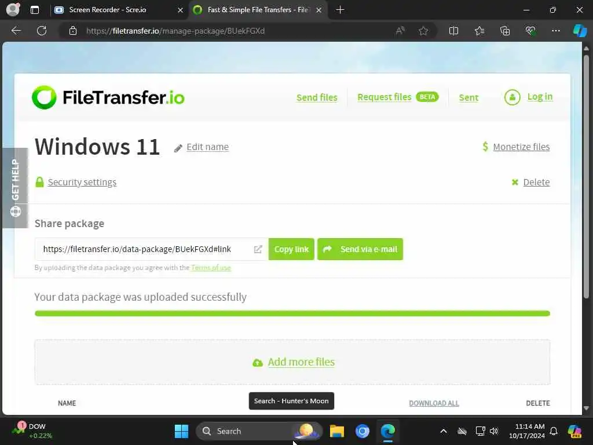
Task: Click the DELETE column header
Action: [x=538, y=403]
